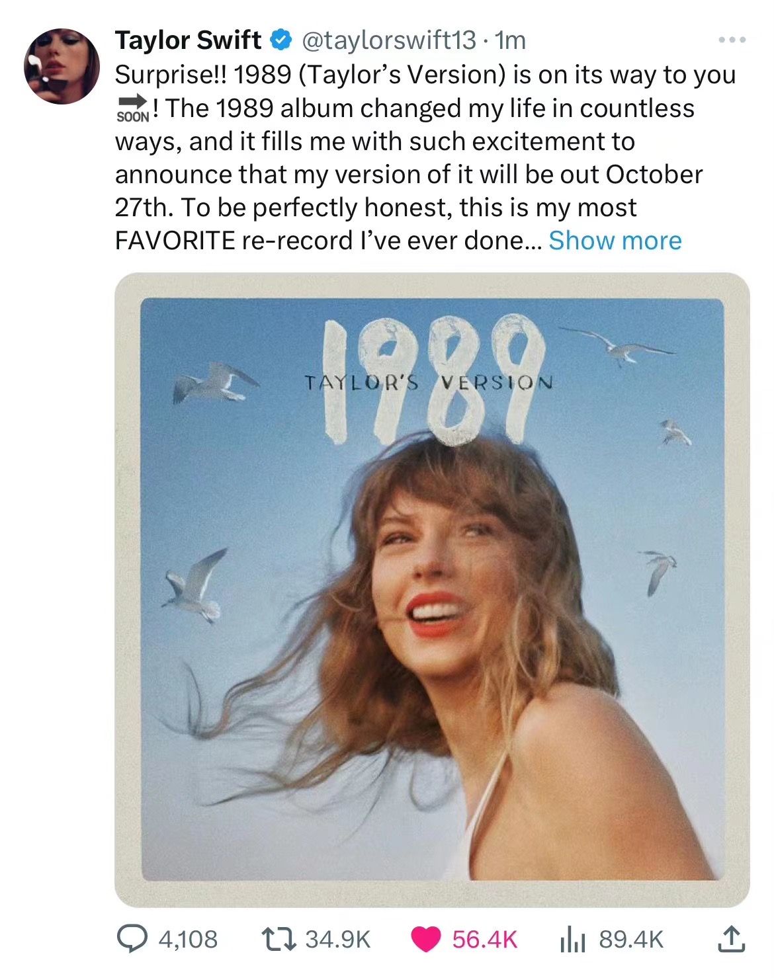Click the reply speech bubble icon

click(x=132, y=939)
